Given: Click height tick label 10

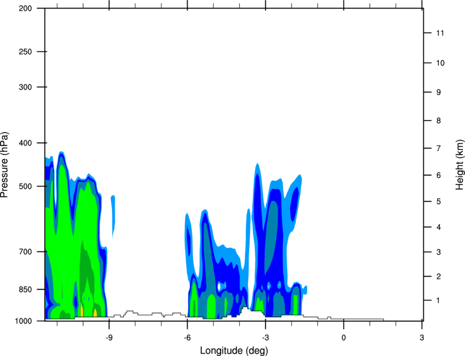Looking at the screenshot, I should pyautogui.click(x=440, y=63).
